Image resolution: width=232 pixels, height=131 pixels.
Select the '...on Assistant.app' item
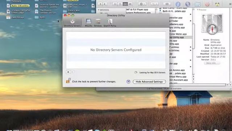(x=178, y=80)
